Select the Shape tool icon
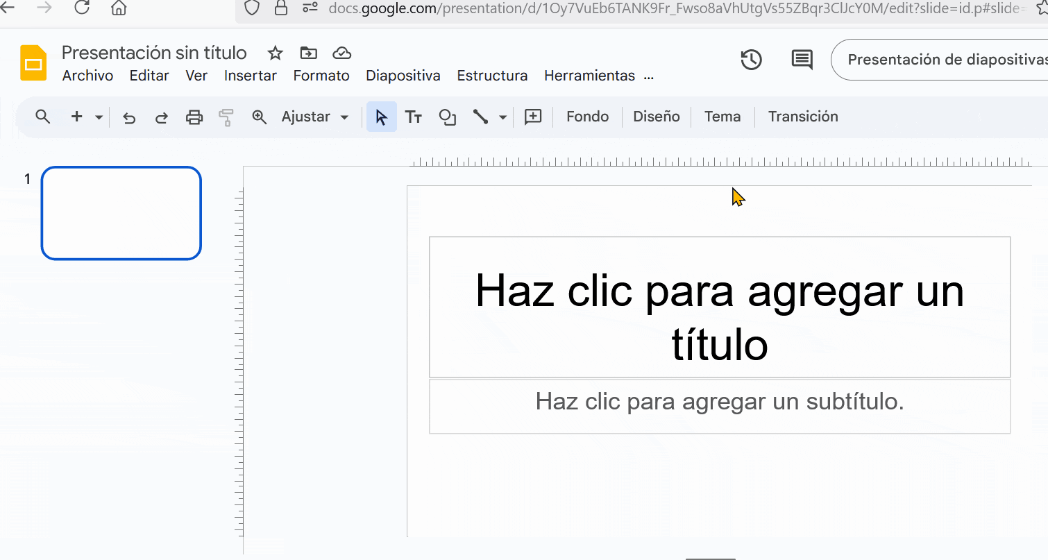This screenshot has height=560, width=1048. coord(448,117)
